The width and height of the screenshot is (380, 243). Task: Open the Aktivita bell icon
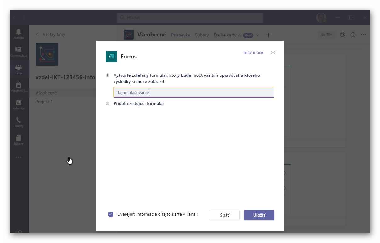point(19,32)
